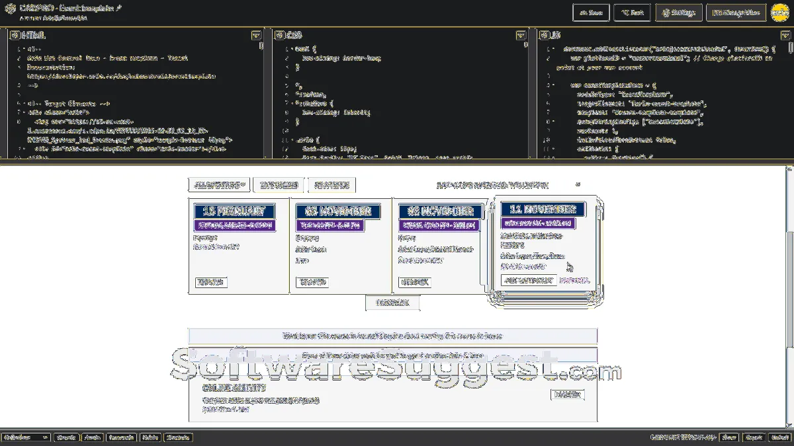Click the last saved timestamp in the footer

point(684,437)
